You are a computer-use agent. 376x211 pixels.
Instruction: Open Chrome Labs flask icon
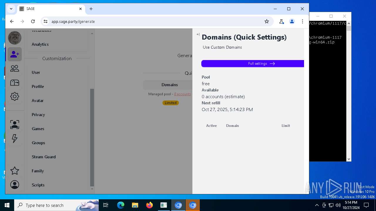point(281,21)
